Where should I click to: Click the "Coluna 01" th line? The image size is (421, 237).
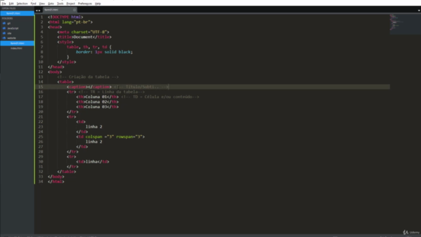pos(97,97)
